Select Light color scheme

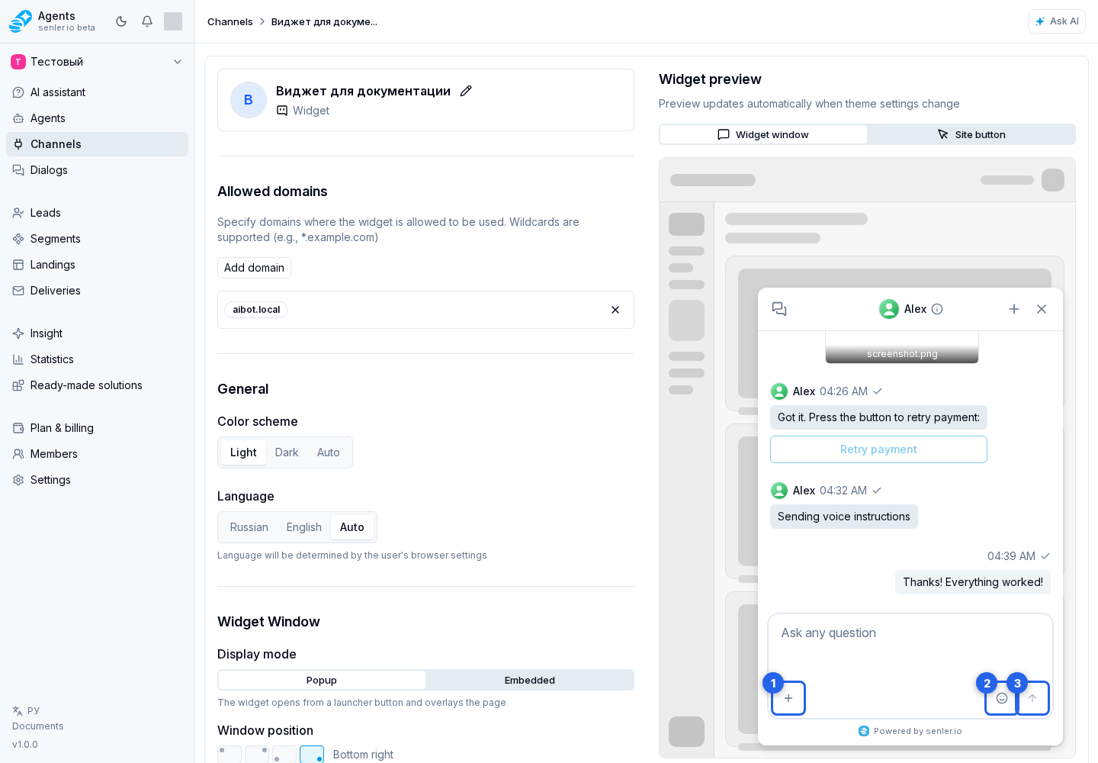pyautogui.click(x=243, y=452)
